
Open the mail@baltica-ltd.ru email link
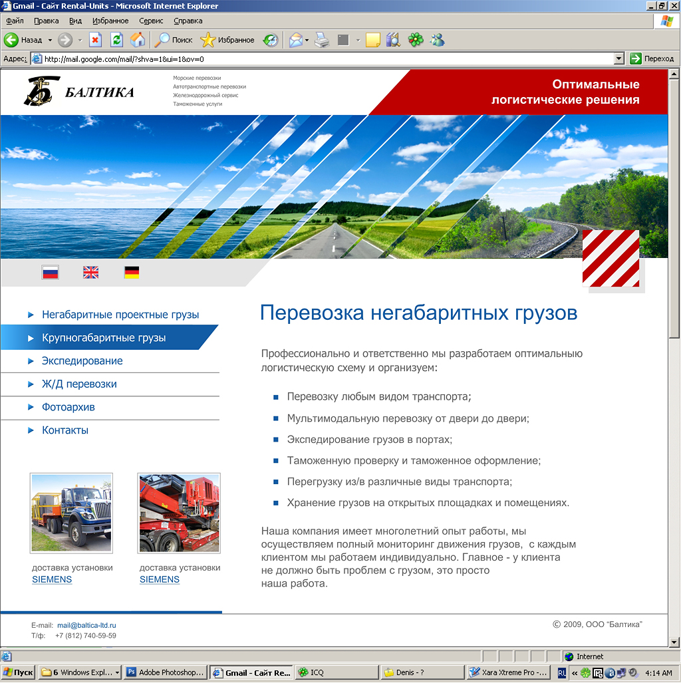click(85, 624)
